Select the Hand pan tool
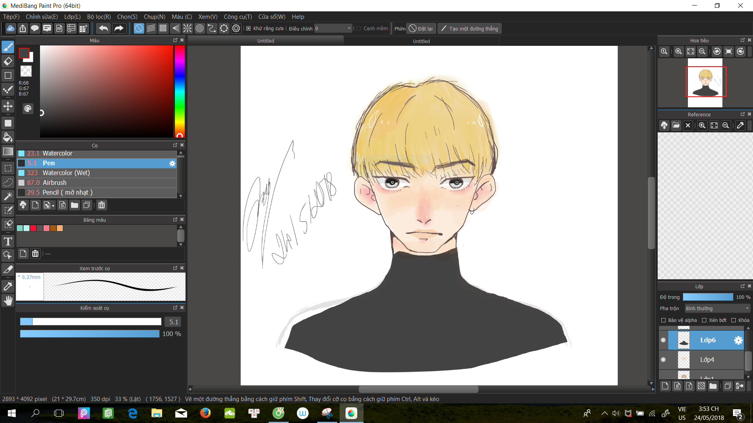The image size is (753, 423). [8, 300]
